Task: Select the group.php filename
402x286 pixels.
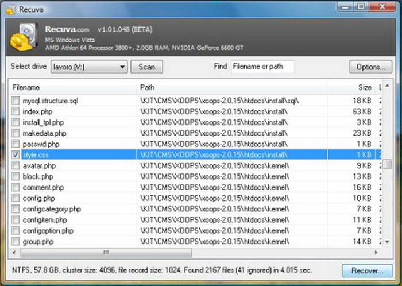Action: tap(38, 242)
